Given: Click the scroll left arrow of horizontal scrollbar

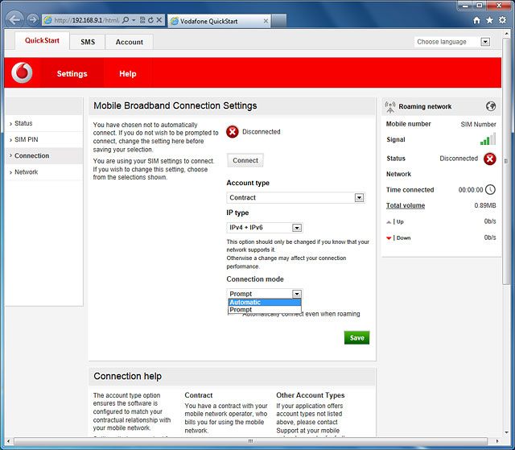Looking at the screenshot, I should coord(8,441).
